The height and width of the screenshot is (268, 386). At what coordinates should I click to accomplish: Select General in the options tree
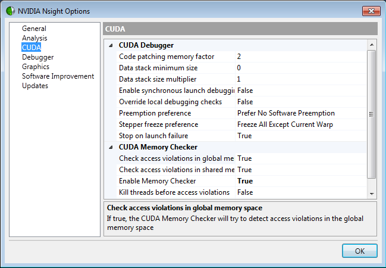[x=34, y=29]
